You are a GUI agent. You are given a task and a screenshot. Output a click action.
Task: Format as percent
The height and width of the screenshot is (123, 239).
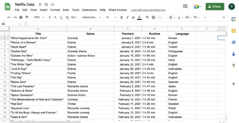[x=55, y=17]
